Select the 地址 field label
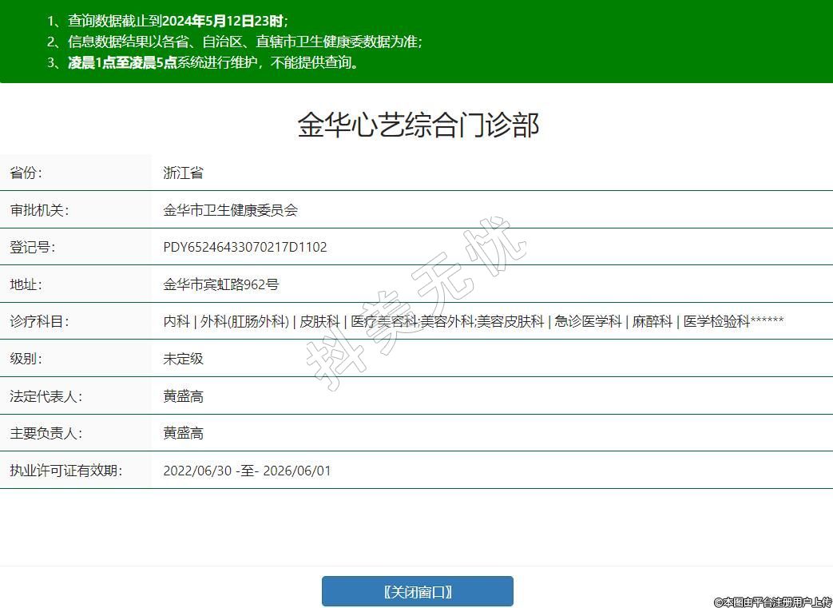Image resolution: width=833 pixels, height=608 pixels. coord(26,284)
